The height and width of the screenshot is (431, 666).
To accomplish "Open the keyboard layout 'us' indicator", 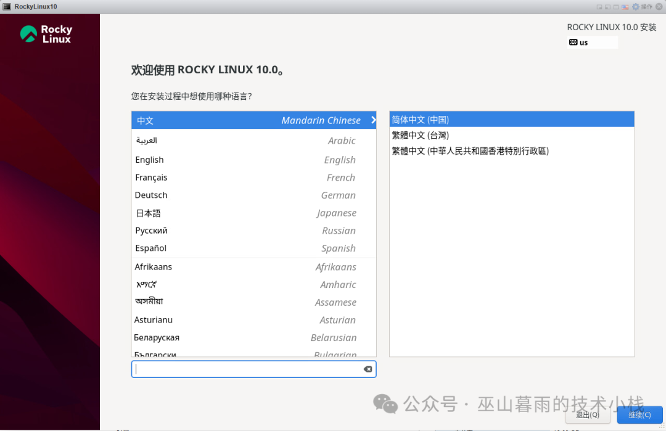I will [x=591, y=42].
